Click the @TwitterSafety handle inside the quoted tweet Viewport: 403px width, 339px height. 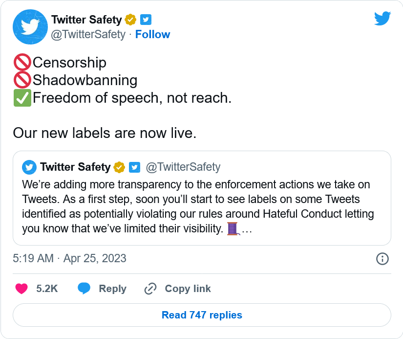[183, 167]
